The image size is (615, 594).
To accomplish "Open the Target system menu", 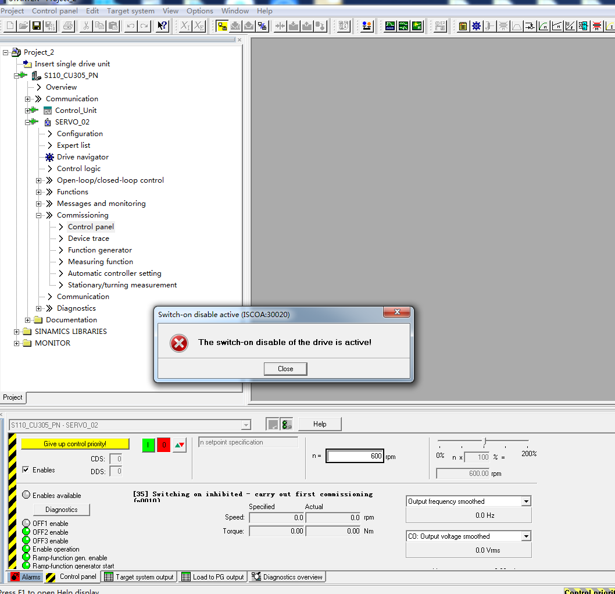I will pyautogui.click(x=131, y=10).
